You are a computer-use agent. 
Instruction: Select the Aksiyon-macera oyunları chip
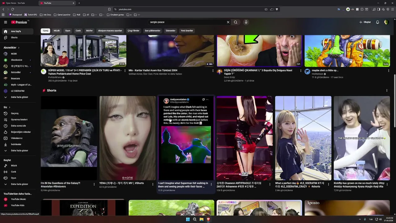pos(110,31)
